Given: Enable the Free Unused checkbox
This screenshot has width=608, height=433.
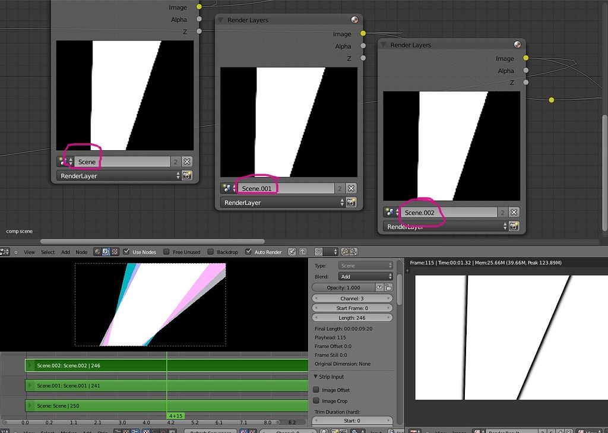Looking at the screenshot, I should click(x=166, y=252).
